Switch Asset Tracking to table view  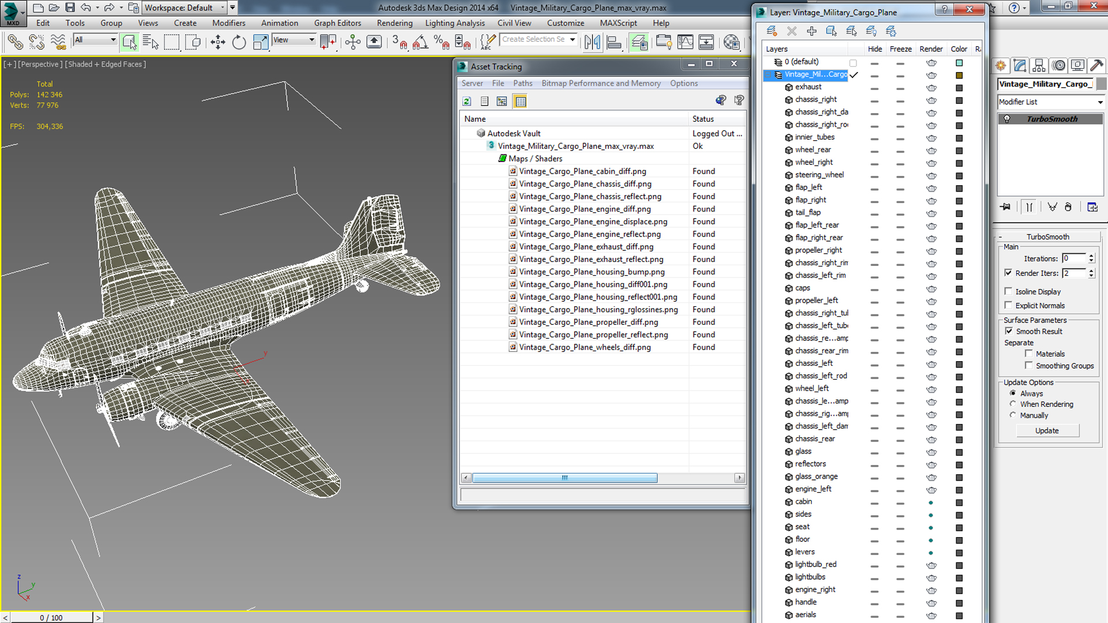521,102
